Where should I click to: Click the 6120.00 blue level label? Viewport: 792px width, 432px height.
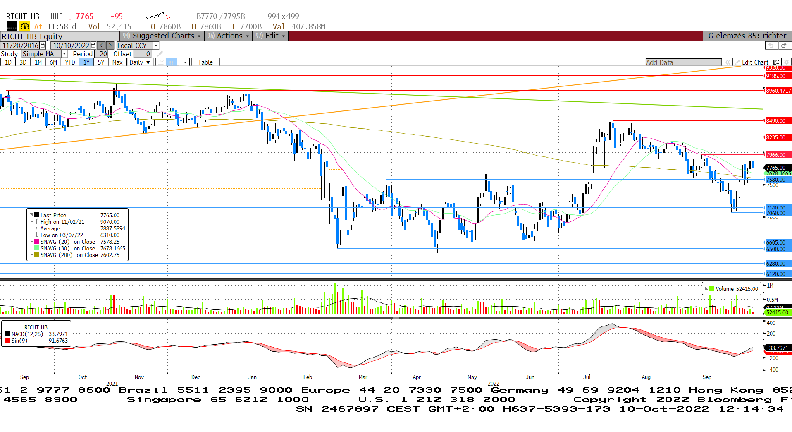tap(778, 274)
